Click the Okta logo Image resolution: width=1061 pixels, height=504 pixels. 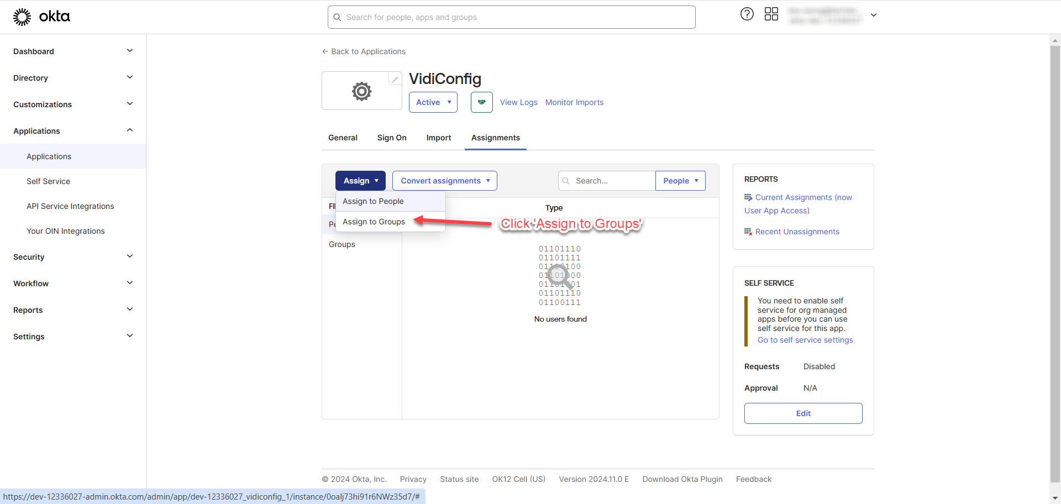[41, 17]
